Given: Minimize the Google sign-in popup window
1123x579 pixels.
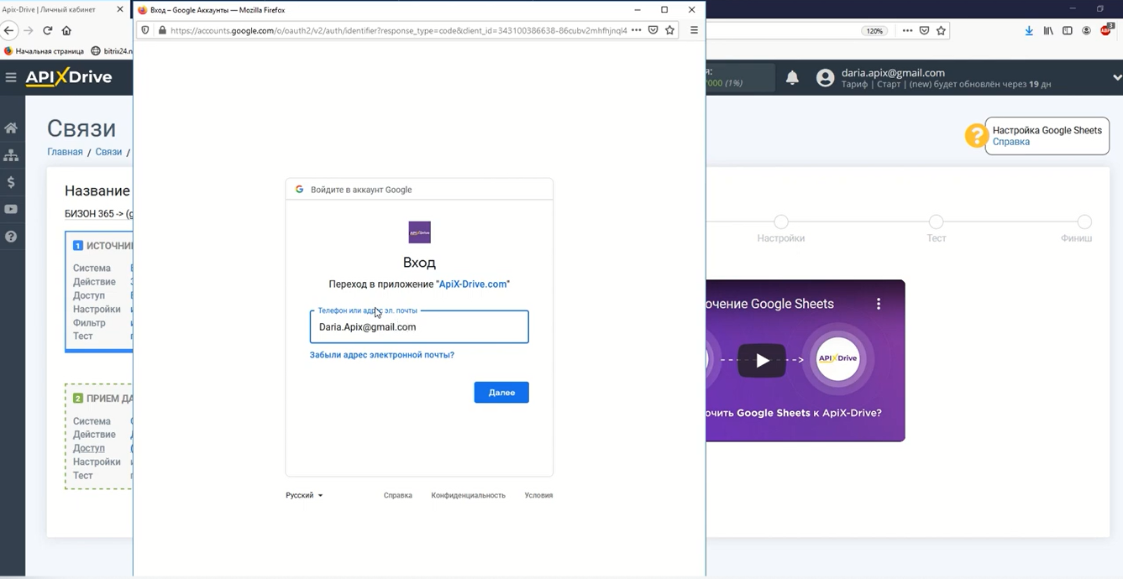Looking at the screenshot, I should (x=638, y=10).
